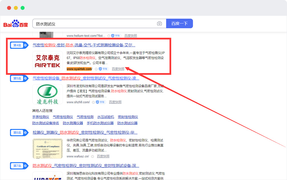287x180 pixels.
Task: Click the 百度一下 search button
Action: (x=179, y=23)
